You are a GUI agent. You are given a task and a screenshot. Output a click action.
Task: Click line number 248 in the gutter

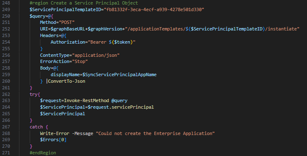tap(6, 3)
